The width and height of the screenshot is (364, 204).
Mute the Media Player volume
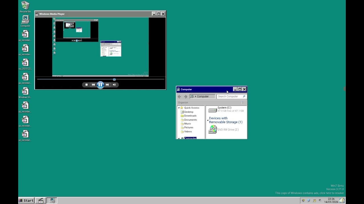click(x=114, y=85)
